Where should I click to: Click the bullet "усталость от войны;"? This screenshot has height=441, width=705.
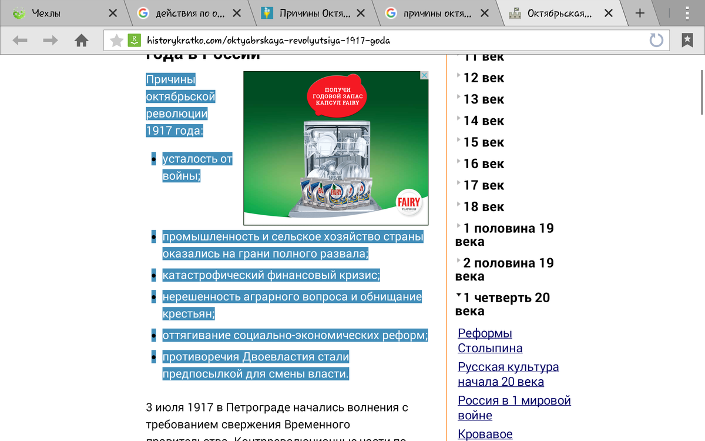(x=197, y=167)
